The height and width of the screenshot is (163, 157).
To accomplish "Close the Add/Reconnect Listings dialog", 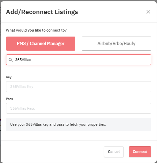I will coord(148,12).
